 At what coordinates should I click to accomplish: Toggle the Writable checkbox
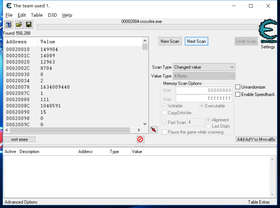(x=164, y=106)
